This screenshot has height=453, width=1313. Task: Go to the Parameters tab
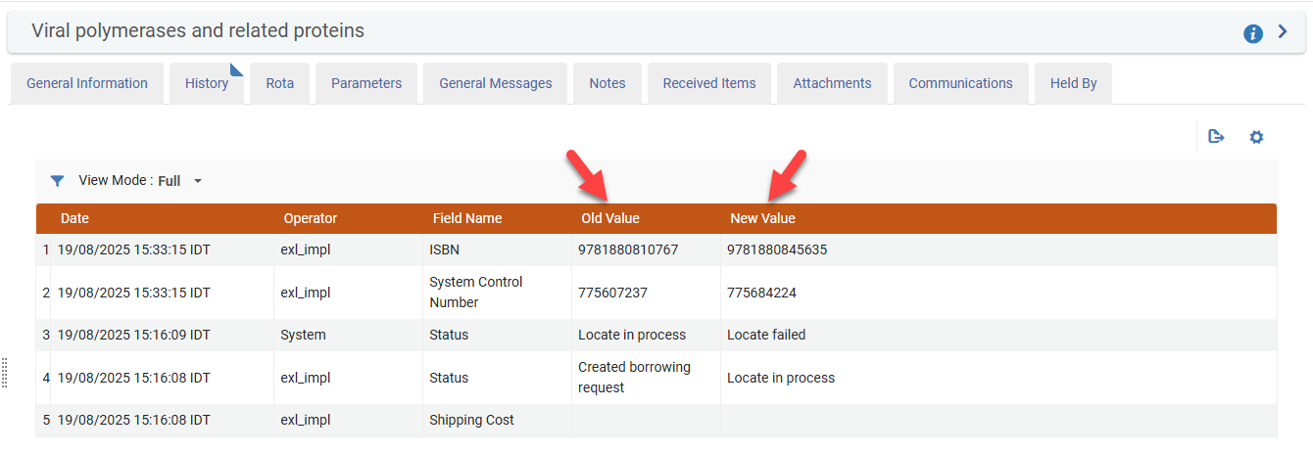(366, 83)
